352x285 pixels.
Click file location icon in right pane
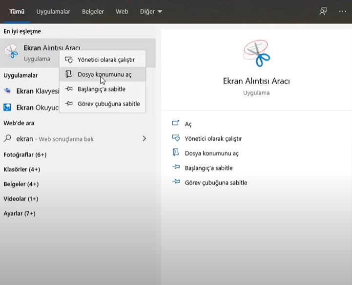176,152
